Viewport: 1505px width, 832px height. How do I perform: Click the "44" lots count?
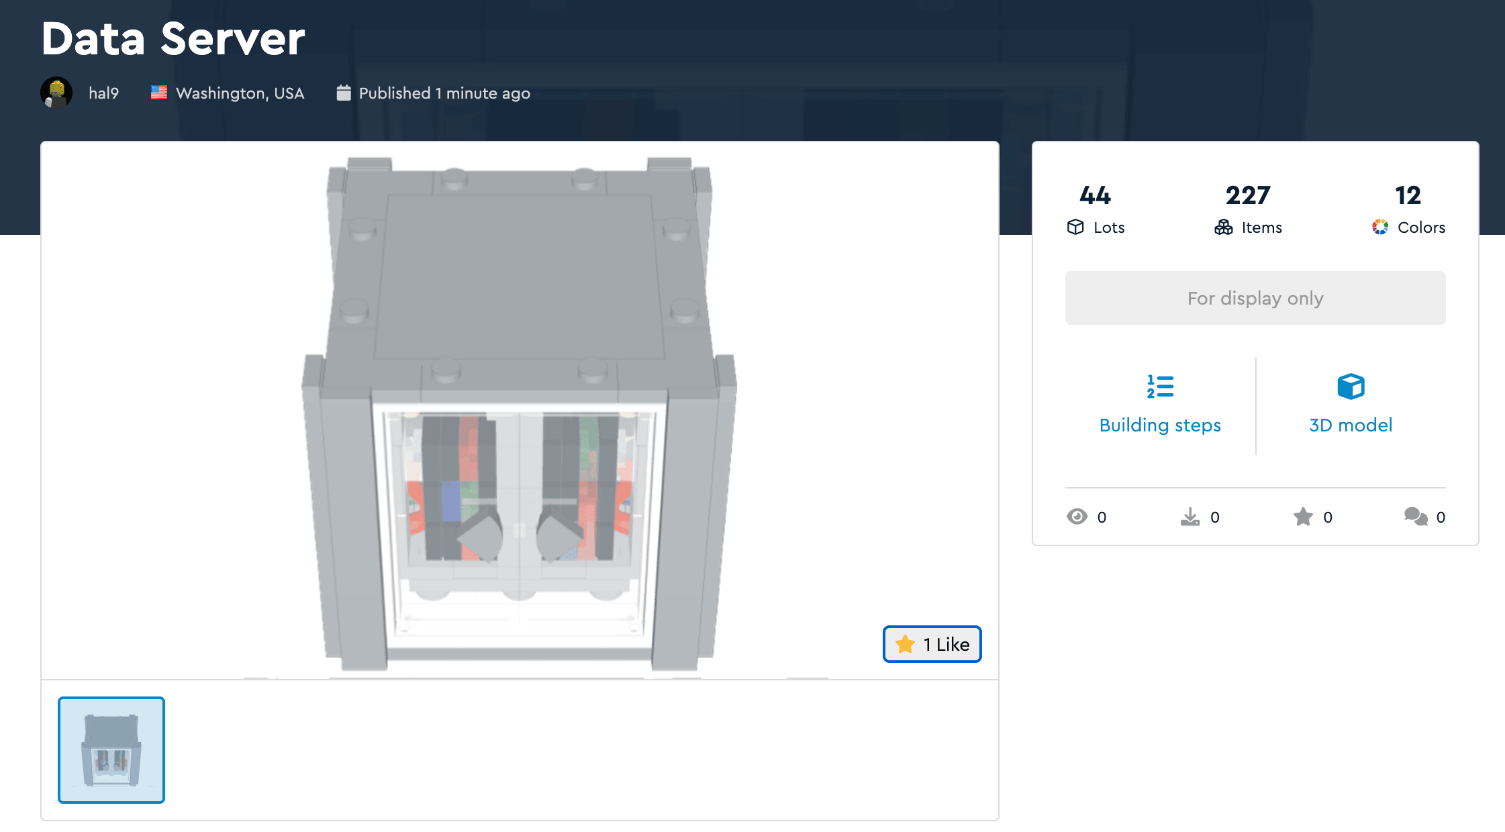point(1096,195)
